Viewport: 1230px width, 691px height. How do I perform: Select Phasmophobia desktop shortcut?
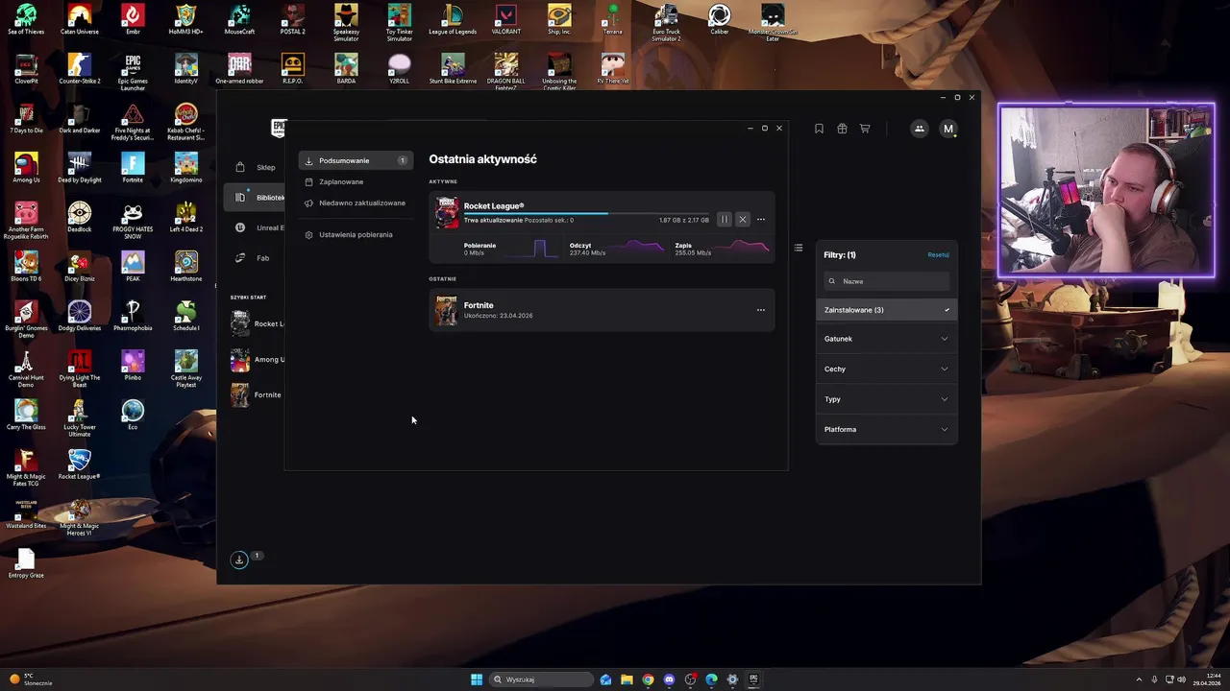133,316
